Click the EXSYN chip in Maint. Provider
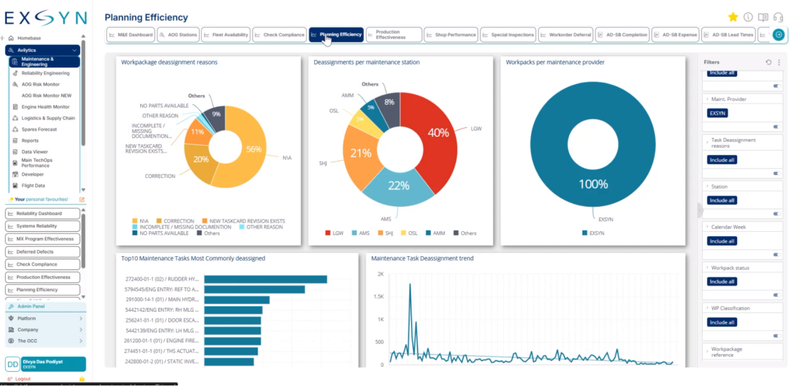Viewport: 797px width, 386px height. pos(718,113)
